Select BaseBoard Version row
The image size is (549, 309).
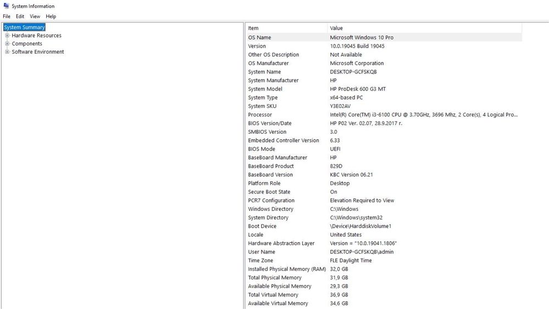coord(384,175)
